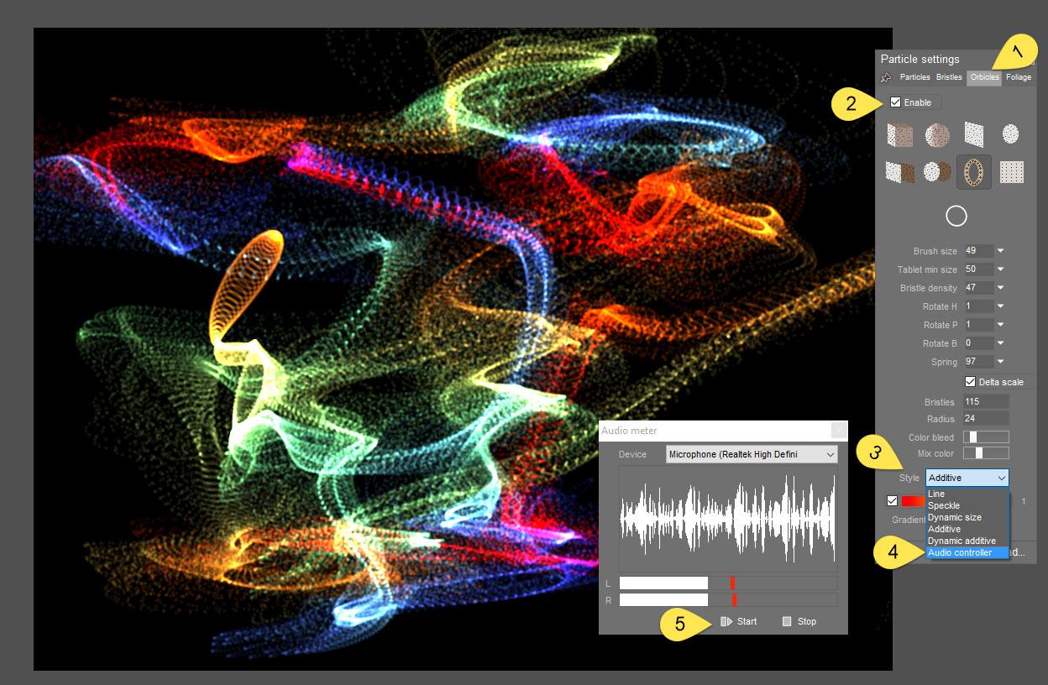
Task: Choose the flat plane particle brush
Action: click(x=973, y=133)
